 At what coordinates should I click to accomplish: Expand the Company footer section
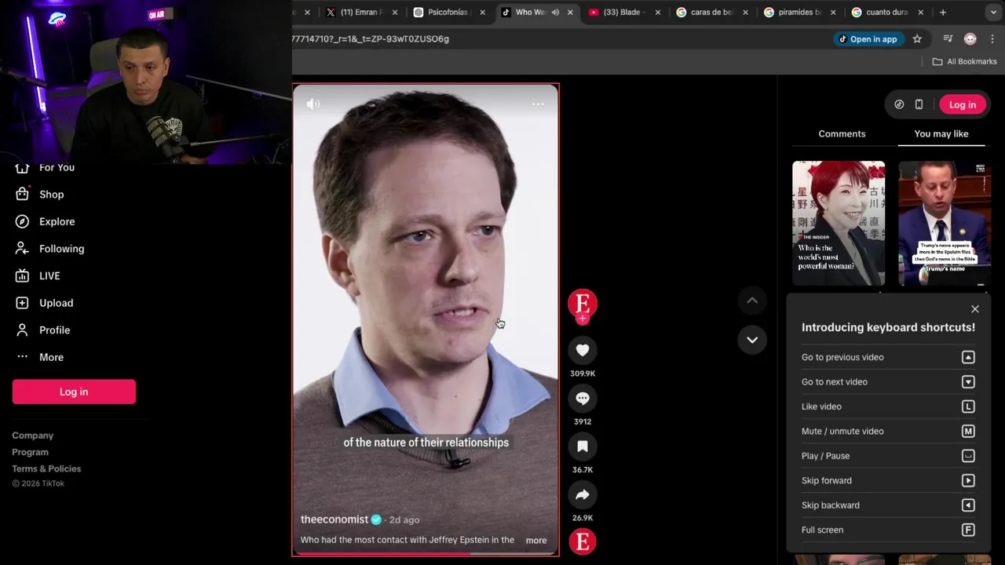pyautogui.click(x=33, y=436)
